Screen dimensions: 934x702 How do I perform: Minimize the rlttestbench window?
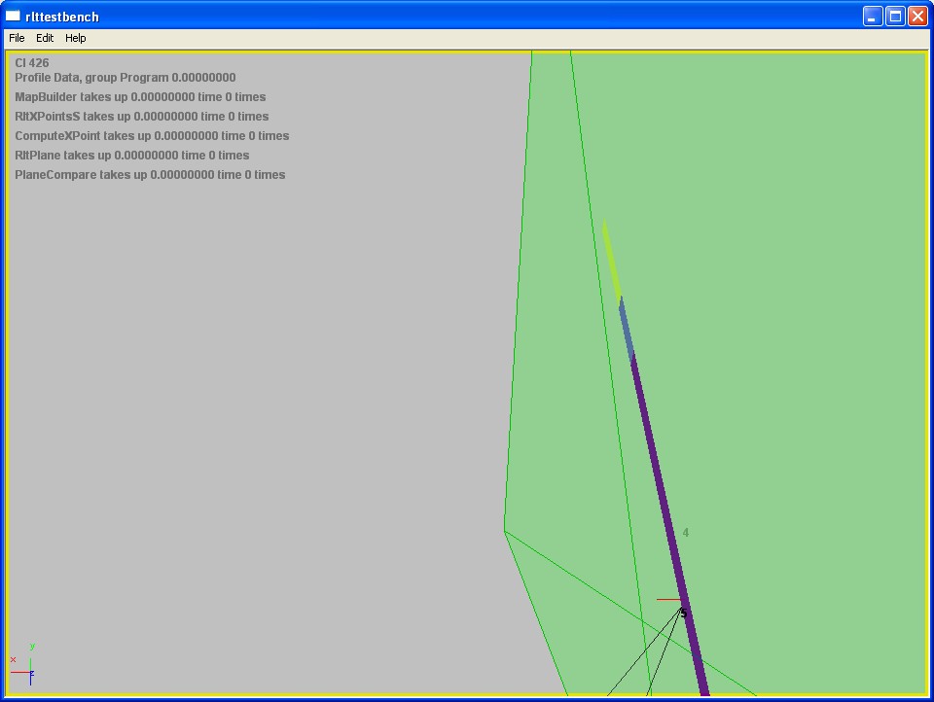tap(873, 16)
